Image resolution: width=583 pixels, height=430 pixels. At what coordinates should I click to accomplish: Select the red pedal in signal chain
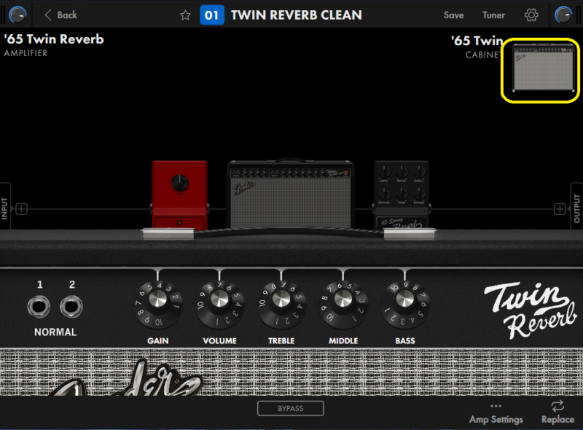click(179, 195)
